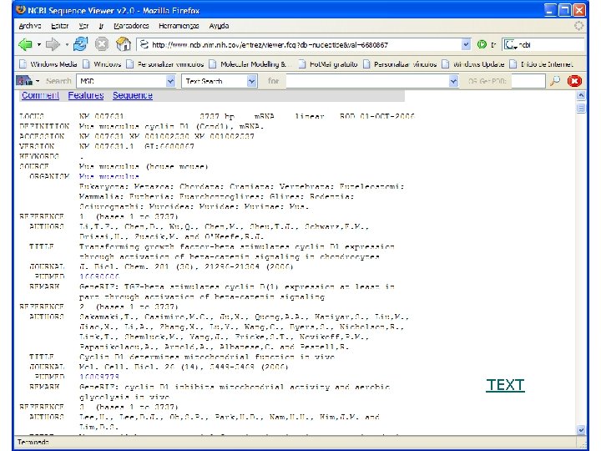
Task: Go back with the green Back arrow
Action: tap(25, 44)
